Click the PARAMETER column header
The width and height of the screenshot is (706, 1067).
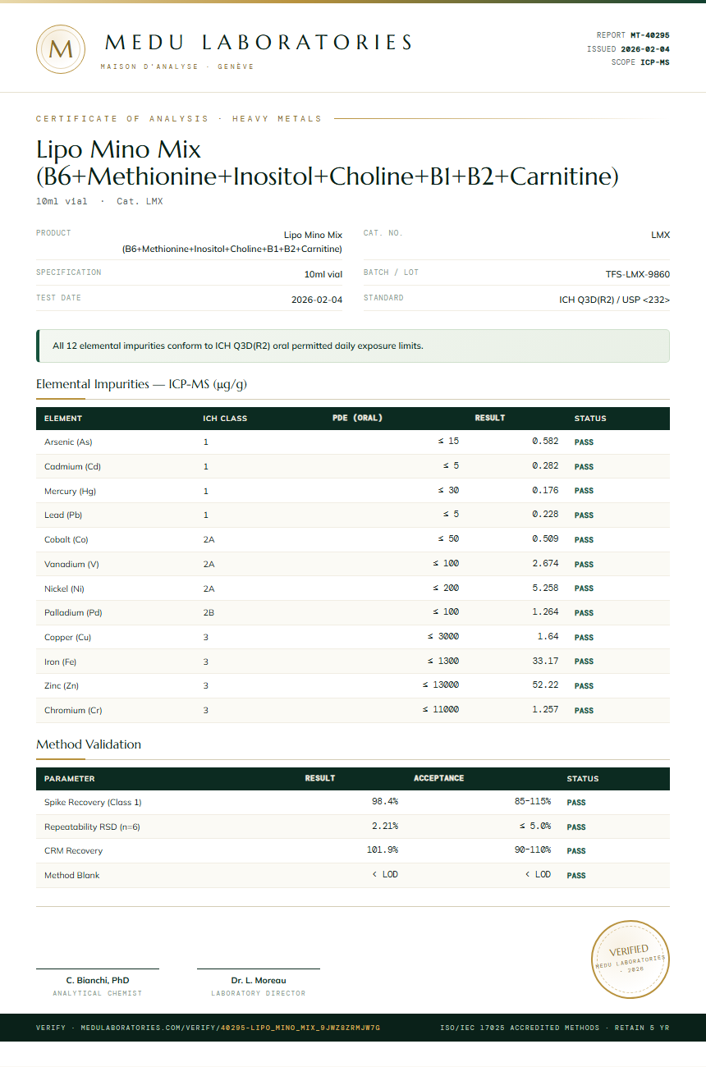click(70, 779)
